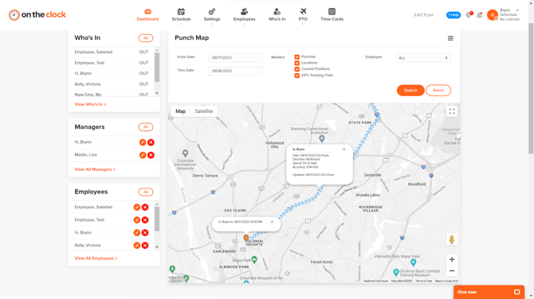Edit employee Employee, Test
This screenshot has height=299, width=534.
[137, 219]
